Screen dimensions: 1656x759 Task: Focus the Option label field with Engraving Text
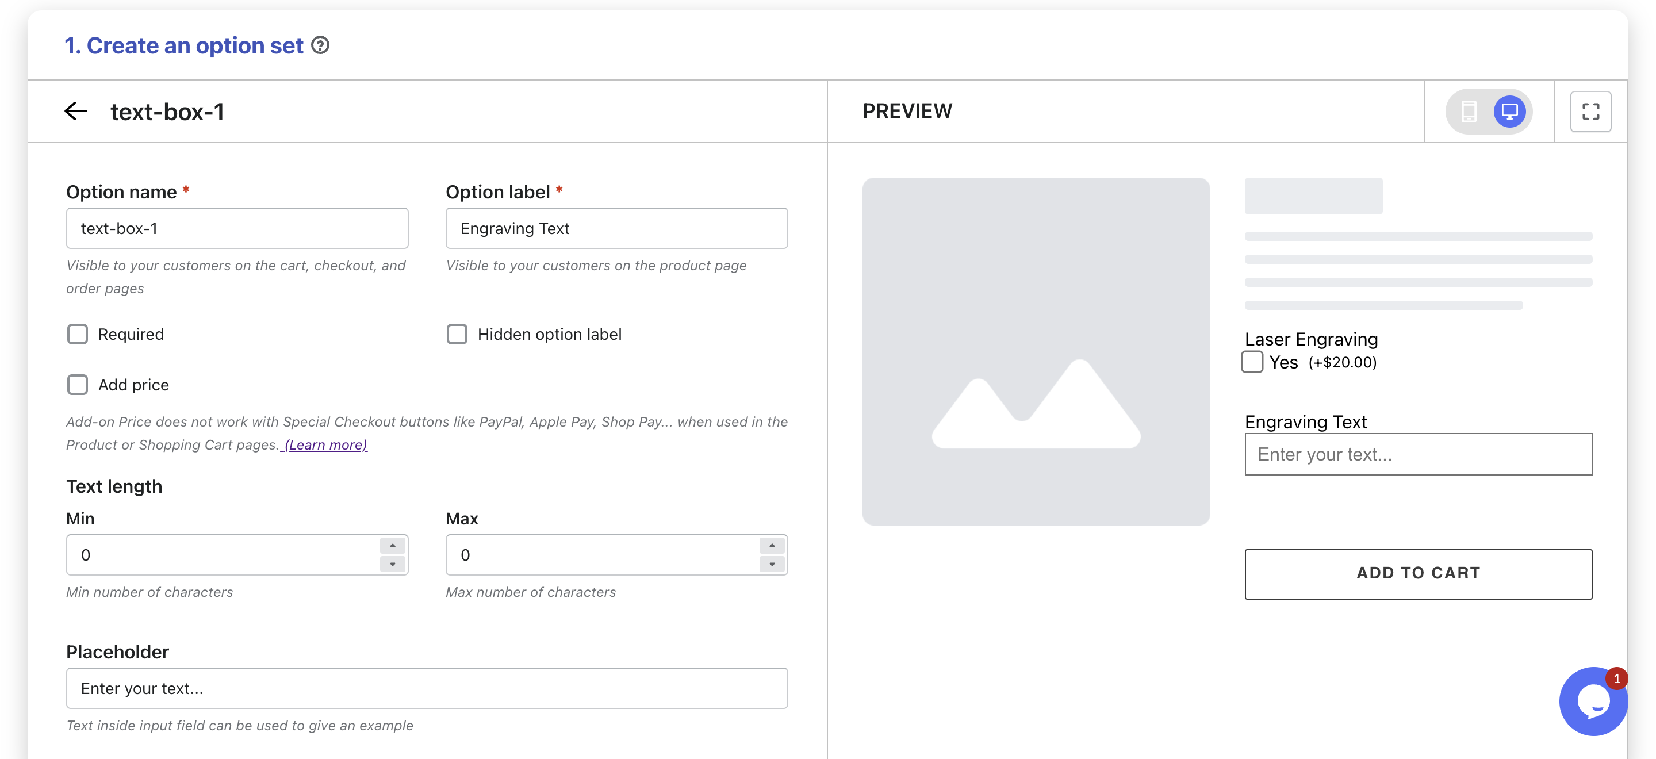pos(616,228)
